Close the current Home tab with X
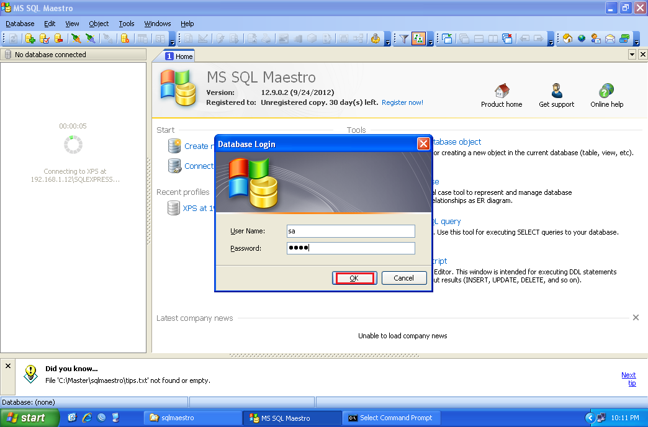This screenshot has height=427, width=648. tap(642, 54)
